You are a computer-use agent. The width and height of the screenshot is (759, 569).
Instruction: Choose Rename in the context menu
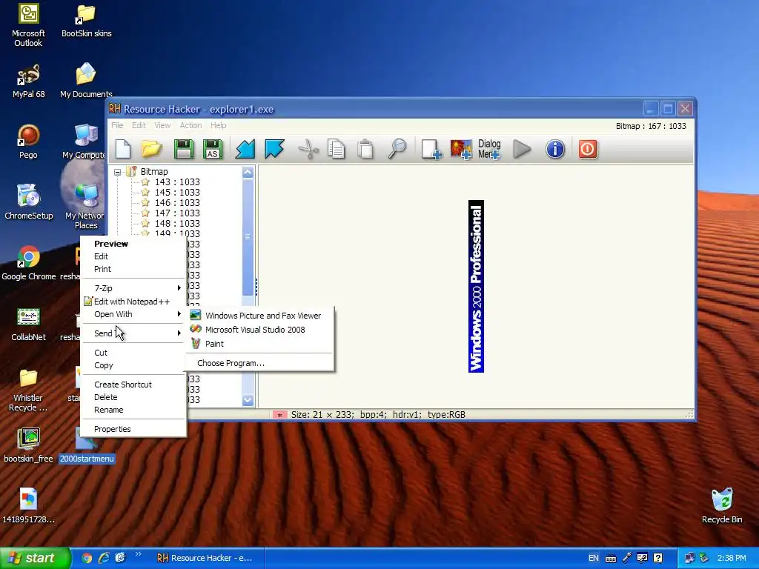coord(133,410)
